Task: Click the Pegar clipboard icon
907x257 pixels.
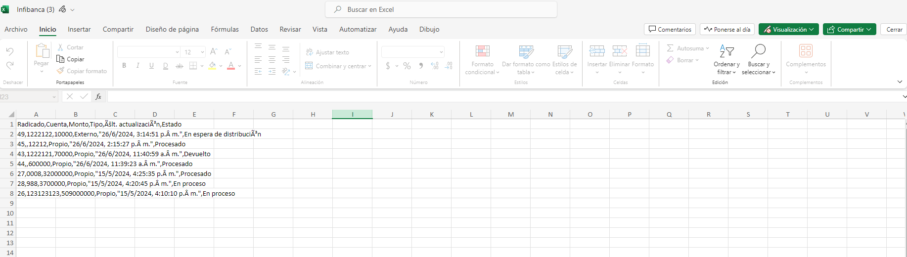Action: (x=42, y=51)
